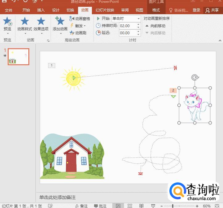Image resolution: width=223 pixels, height=208 pixels.
Task: Click the 共享 share button
Action: tap(212, 10)
